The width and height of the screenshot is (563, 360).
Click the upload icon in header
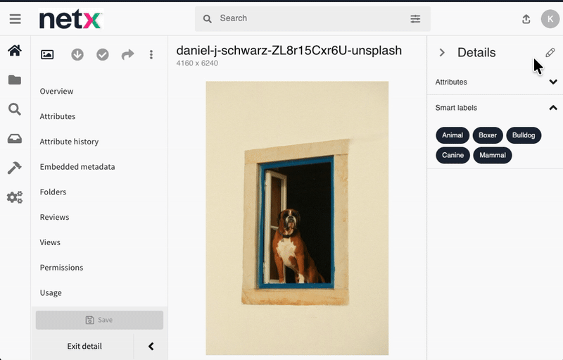[x=526, y=19]
